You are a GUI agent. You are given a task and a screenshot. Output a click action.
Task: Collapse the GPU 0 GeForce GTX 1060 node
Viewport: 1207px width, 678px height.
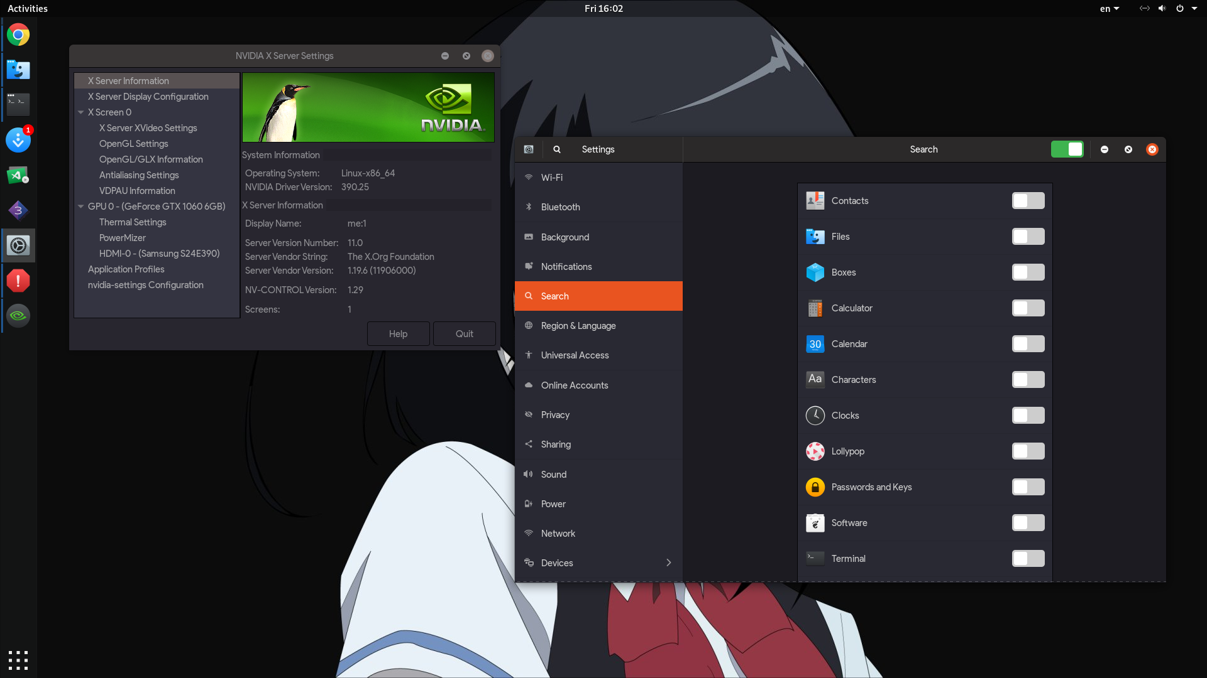point(81,207)
